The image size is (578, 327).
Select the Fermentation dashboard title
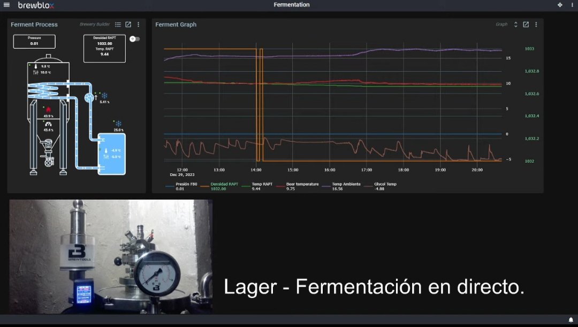pyautogui.click(x=292, y=5)
